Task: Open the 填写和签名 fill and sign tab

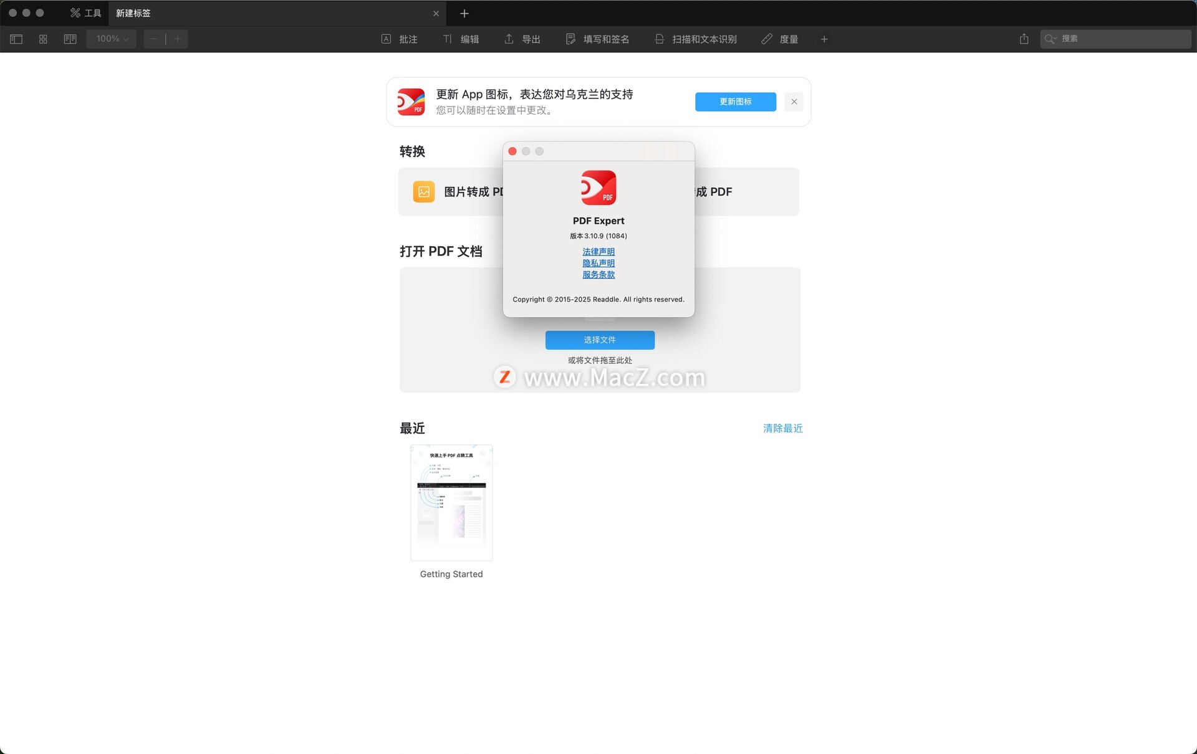Action: point(597,39)
